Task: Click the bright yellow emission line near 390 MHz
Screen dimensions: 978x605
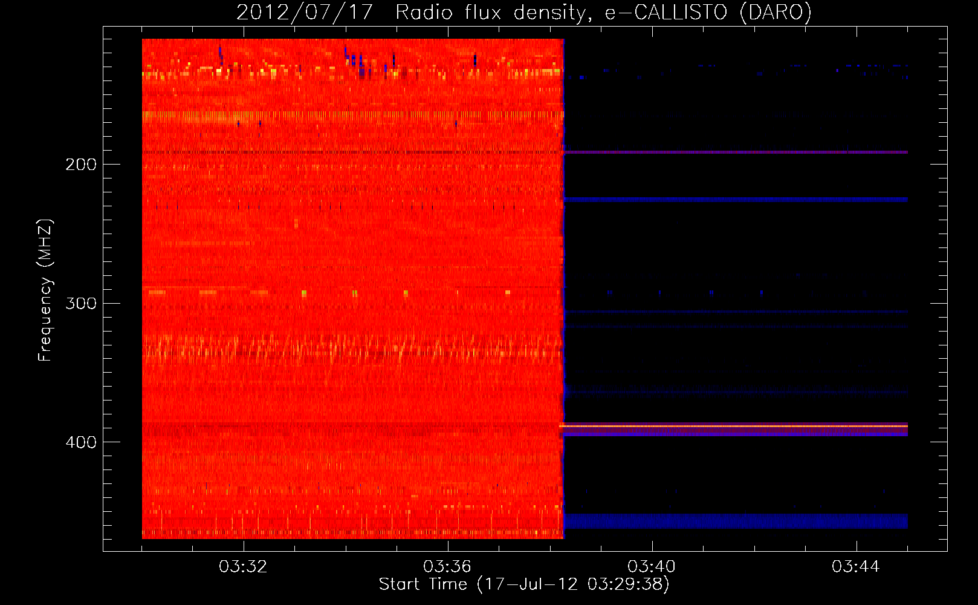Action: 734,427
